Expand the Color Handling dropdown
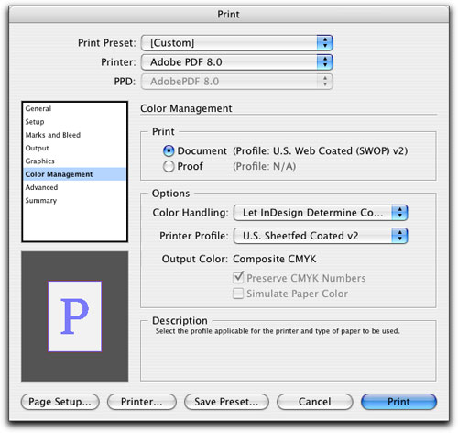This screenshot has width=458, height=433. coord(321,213)
